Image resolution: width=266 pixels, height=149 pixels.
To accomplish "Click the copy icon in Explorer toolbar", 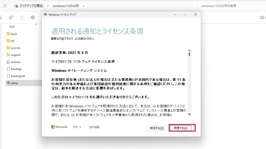I will tap(11, 17).
